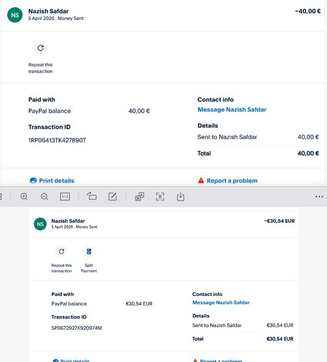Screen dimensions: 327x362
Task: Click Message Nazish Safdar in €30,54 transaction
Action: [221, 303]
